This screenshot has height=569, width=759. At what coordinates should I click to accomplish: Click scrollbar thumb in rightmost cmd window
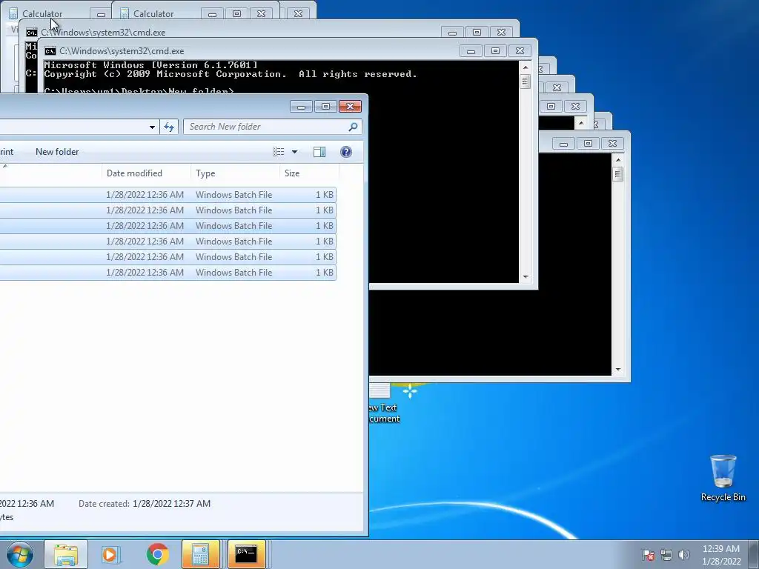[617, 173]
